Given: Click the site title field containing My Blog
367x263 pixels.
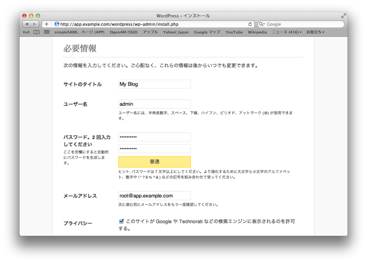Looking at the screenshot, I should click(154, 84).
